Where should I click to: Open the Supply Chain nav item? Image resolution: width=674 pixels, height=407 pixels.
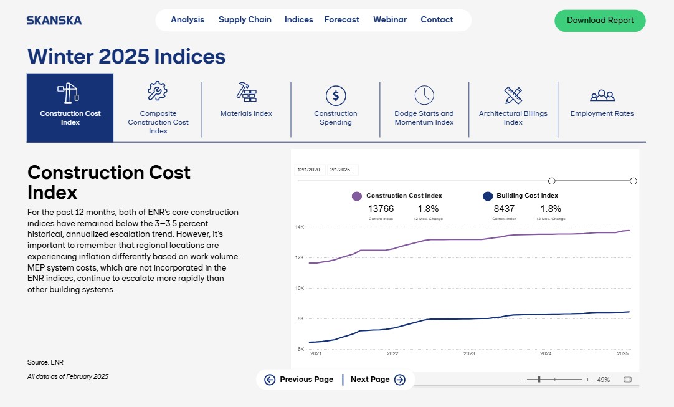tap(245, 20)
